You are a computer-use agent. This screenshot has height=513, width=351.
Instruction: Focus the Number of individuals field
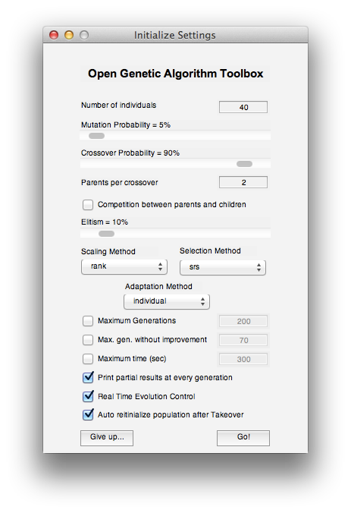coord(243,107)
